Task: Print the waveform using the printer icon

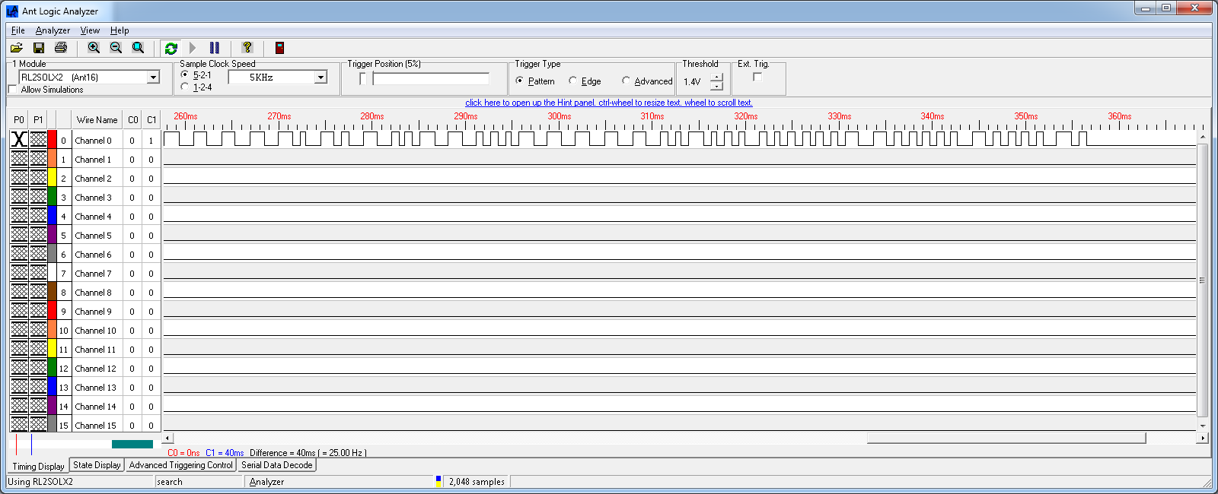Action: 61,48
